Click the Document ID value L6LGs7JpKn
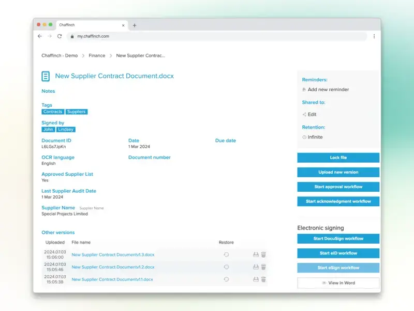 click(54, 147)
